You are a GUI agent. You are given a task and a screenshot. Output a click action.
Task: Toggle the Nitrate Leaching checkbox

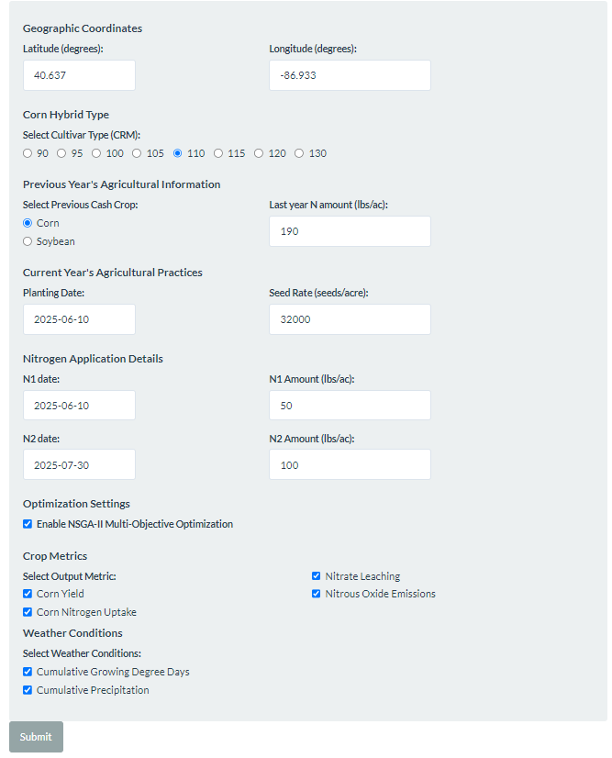(317, 575)
